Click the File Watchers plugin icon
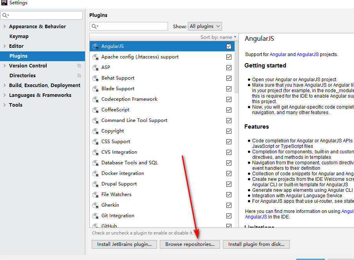Screen dimensions: 354x260 tap(96, 195)
